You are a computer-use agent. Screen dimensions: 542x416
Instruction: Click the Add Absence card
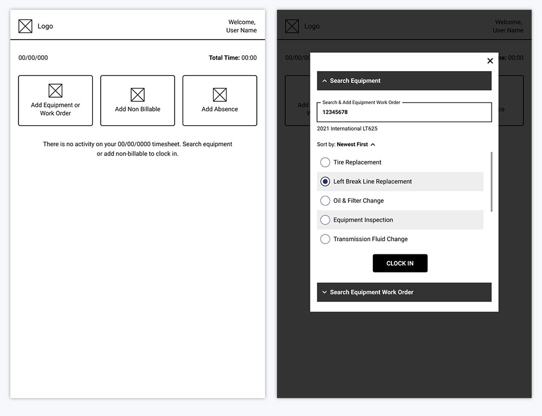[220, 100]
